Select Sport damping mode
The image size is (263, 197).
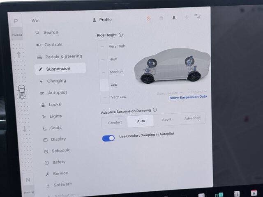(166, 120)
